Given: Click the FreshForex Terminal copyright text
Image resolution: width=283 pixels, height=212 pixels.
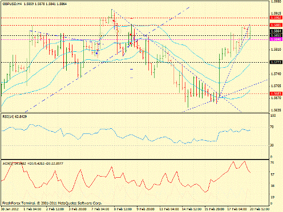Looking at the screenshot, I should tap(52, 203).
